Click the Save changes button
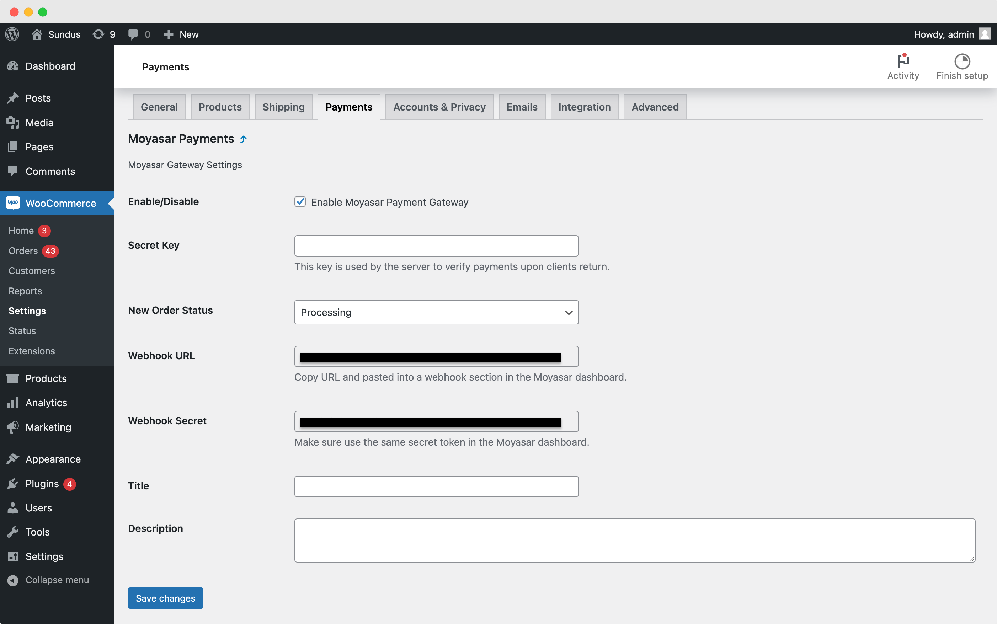The height and width of the screenshot is (624, 997). click(165, 597)
